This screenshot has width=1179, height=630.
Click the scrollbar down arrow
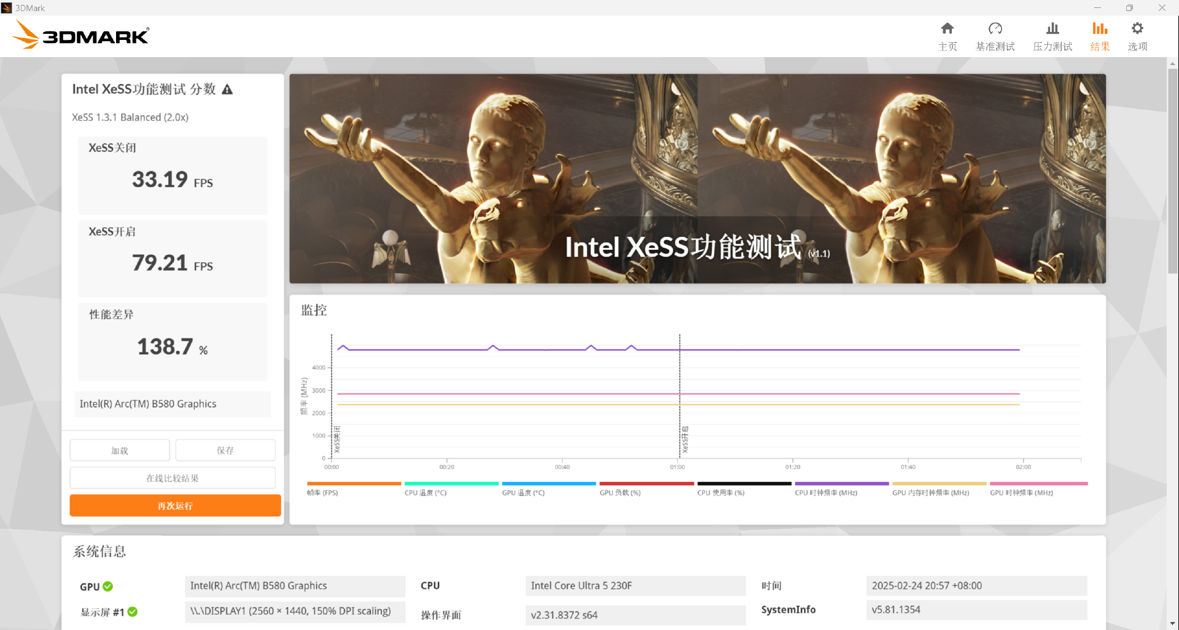point(1172,624)
